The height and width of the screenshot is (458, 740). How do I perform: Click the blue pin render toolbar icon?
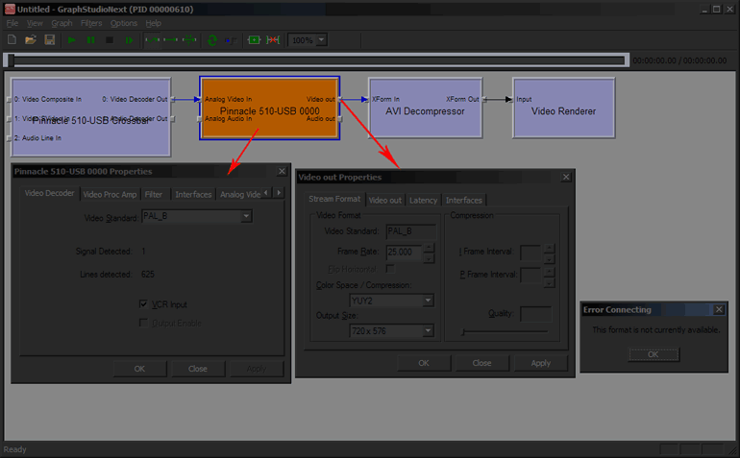pos(231,40)
